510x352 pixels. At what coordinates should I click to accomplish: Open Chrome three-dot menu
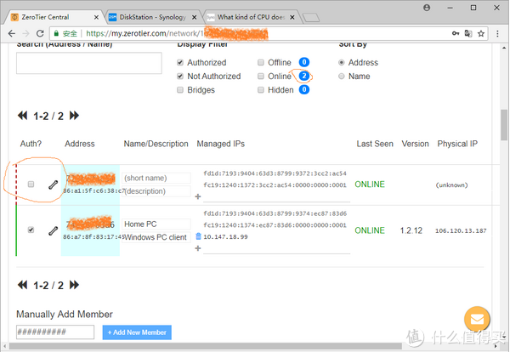coord(497,33)
